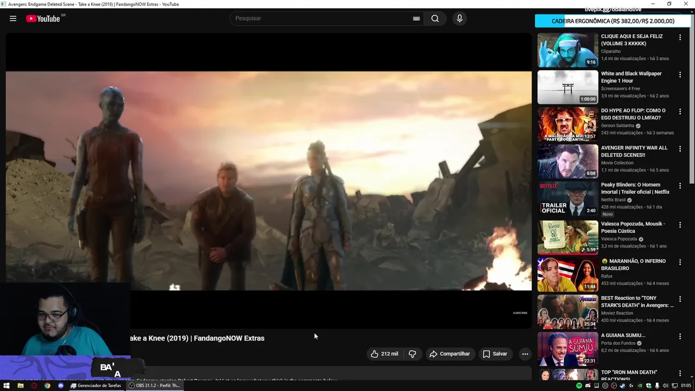Viewport: 695px width, 391px height.
Task: Open options for Valesca Popozuda Poesia Cústica
Action: coord(680,225)
